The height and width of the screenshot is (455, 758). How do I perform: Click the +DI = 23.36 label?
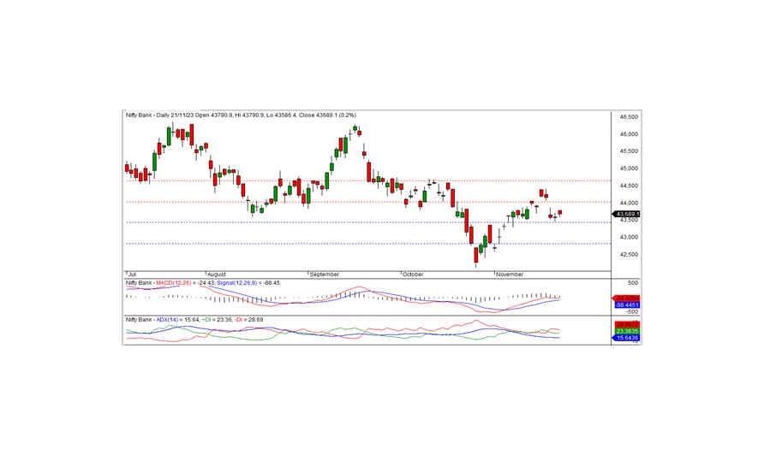coord(217,319)
